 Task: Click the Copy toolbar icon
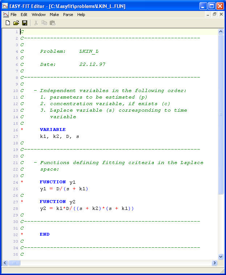tap(44, 23)
